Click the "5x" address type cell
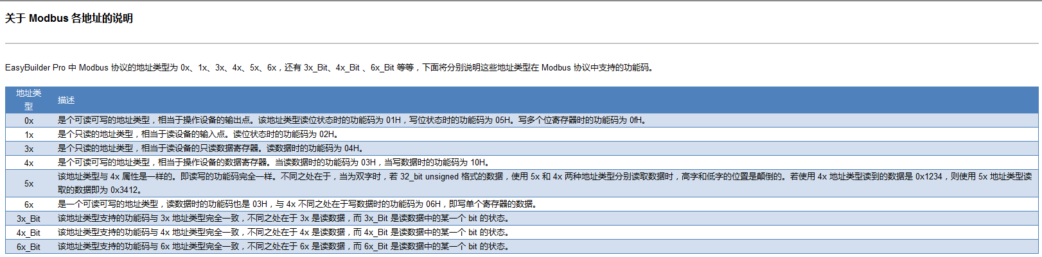Viewport: 1042px width, 257px height. (29, 183)
